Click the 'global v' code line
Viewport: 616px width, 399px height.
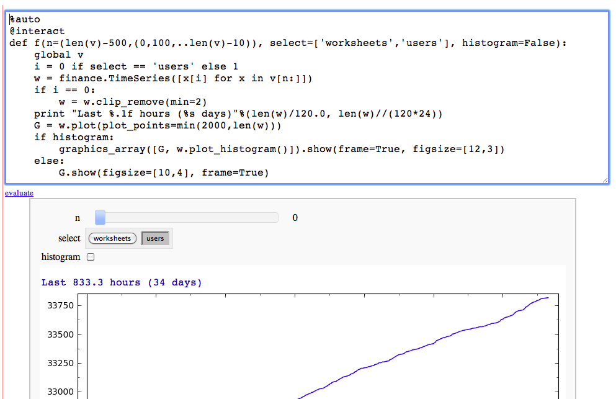[x=59, y=55]
